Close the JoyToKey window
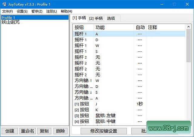The image size is (194, 137). pyautogui.click(x=187, y=4)
